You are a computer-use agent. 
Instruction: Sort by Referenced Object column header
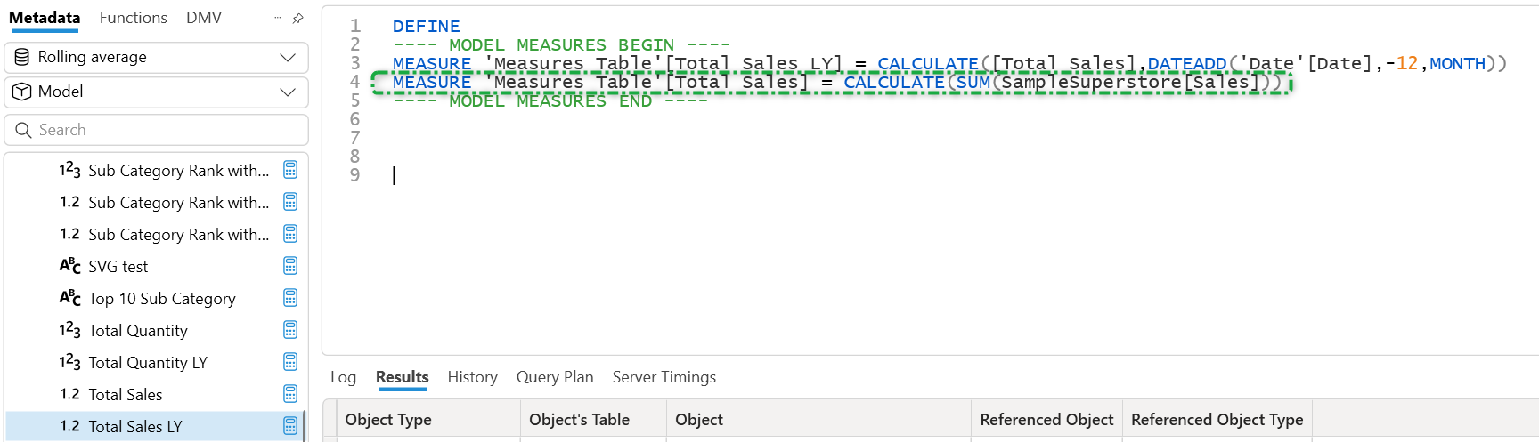pyautogui.click(x=1046, y=420)
